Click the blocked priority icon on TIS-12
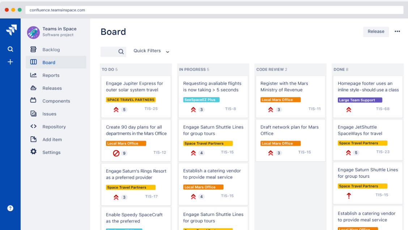The height and width of the screenshot is (230, 408). 116,153
